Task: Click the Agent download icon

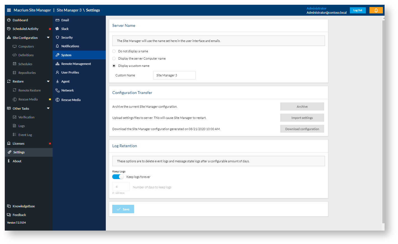Action: click(57, 81)
